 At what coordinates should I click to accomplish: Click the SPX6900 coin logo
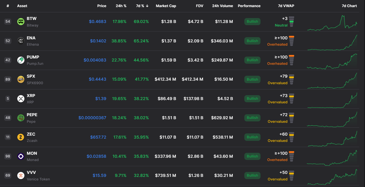click(21, 79)
